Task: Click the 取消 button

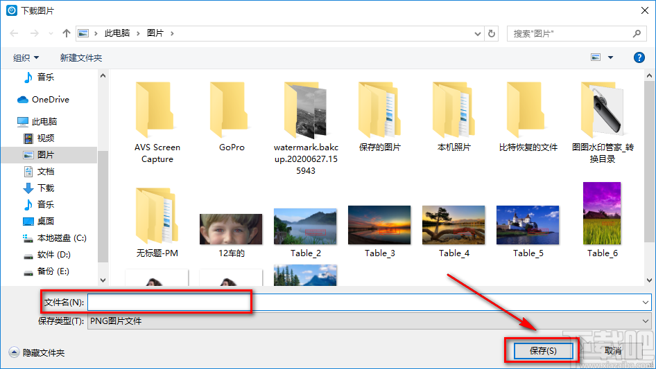Action: click(613, 350)
